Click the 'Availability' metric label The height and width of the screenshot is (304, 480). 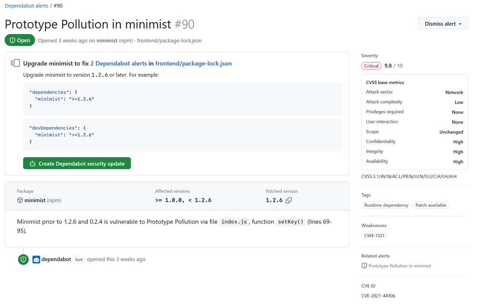[x=377, y=161]
